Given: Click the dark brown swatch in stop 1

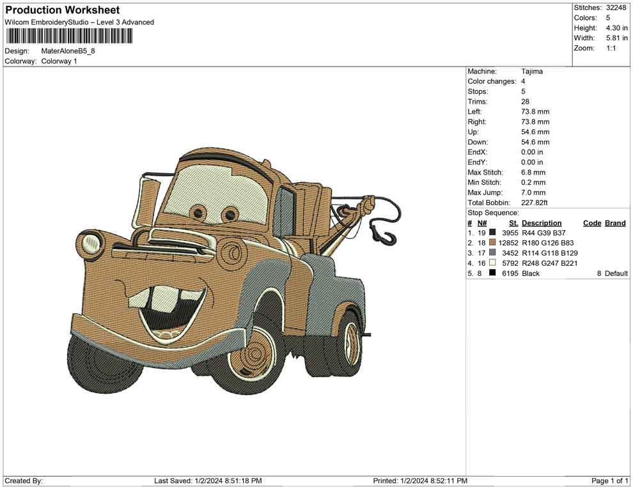Looking at the screenshot, I should [492, 233].
